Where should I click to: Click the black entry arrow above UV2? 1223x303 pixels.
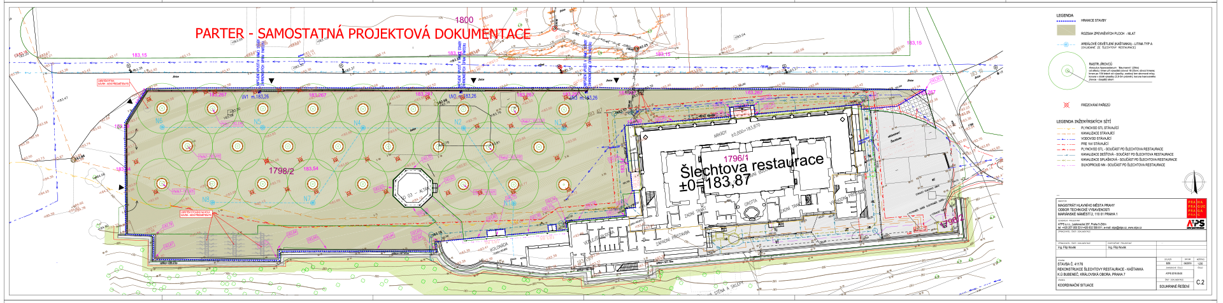[473, 81]
